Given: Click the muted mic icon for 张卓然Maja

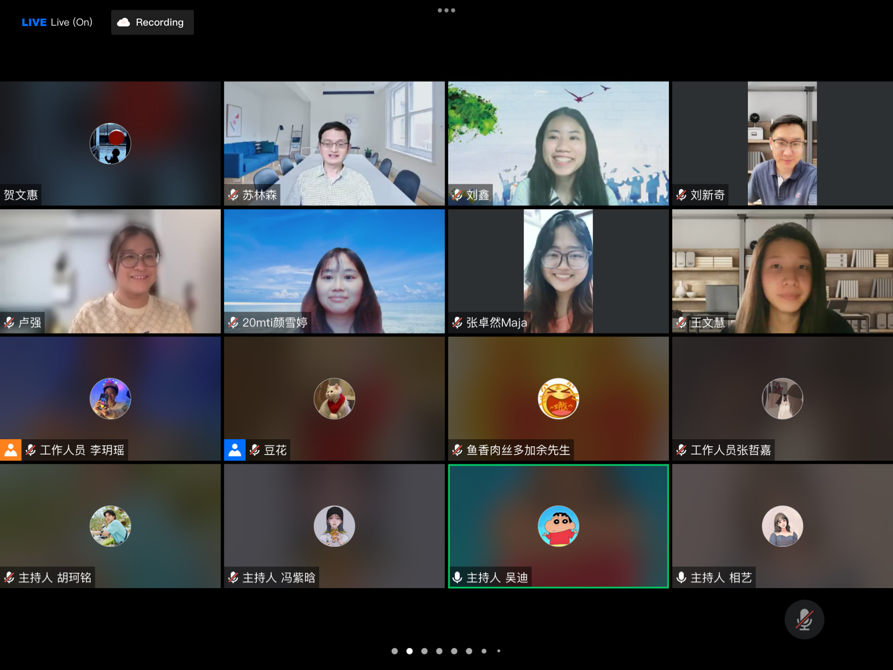Looking at the screenshot, I should [x=457, y=322].
